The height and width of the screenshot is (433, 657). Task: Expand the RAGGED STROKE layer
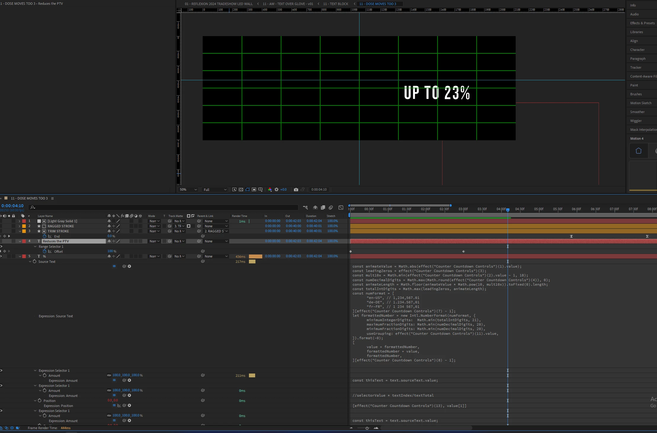tap(20, 226)
